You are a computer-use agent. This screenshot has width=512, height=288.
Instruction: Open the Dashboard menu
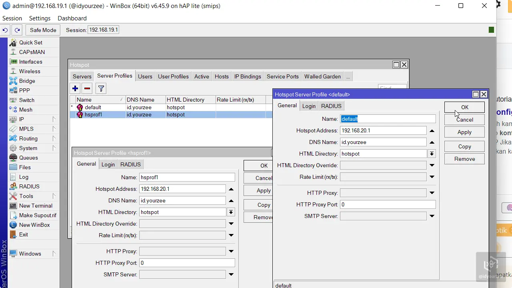tap(72, 18)
